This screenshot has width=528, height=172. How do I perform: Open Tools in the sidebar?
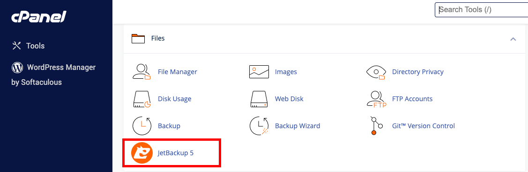pyautogui.click(x=28, y=46)
